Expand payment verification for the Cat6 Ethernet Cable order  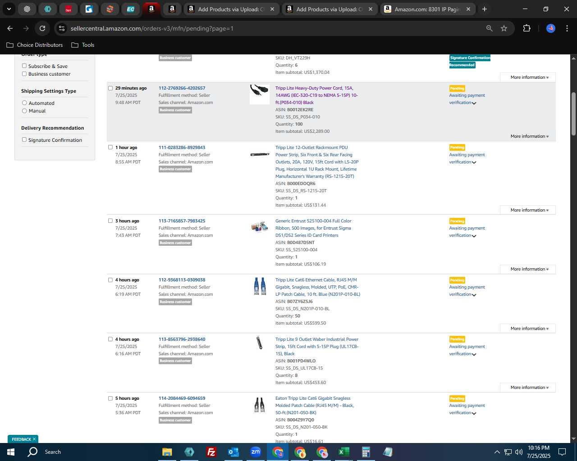(x=474, y=295)
